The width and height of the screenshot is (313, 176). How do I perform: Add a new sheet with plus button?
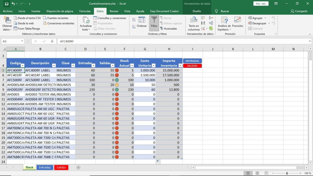pyautogui.click(x=78, y=167)
